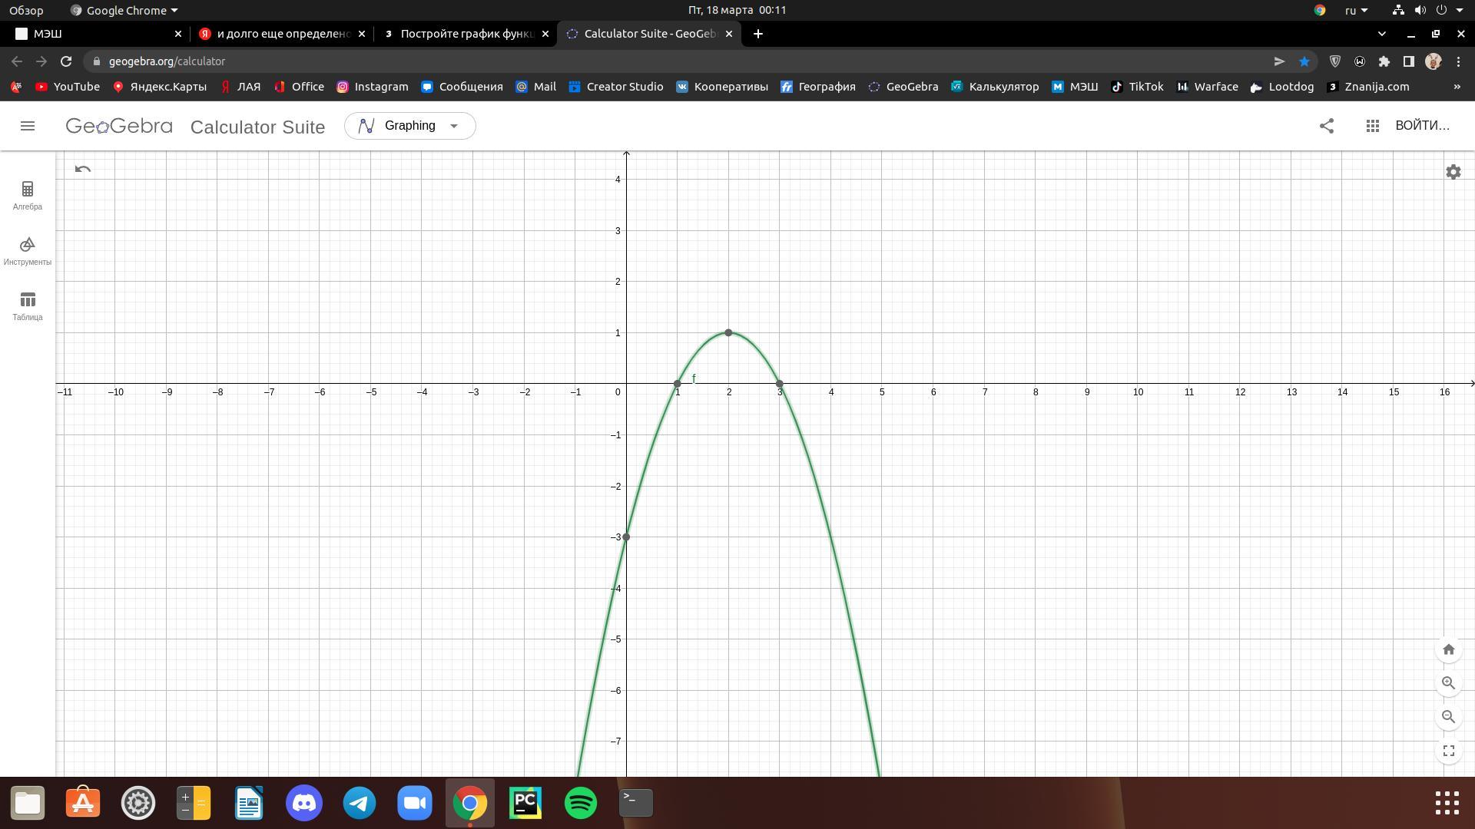
Task: Open the Algebra view in sidebar
Action: [28, 195]
